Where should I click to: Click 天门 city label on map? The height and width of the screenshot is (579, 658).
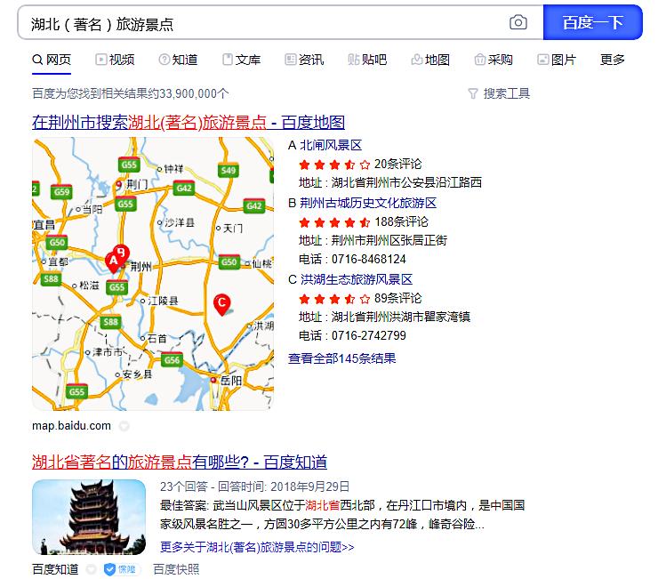click(233, 229)
